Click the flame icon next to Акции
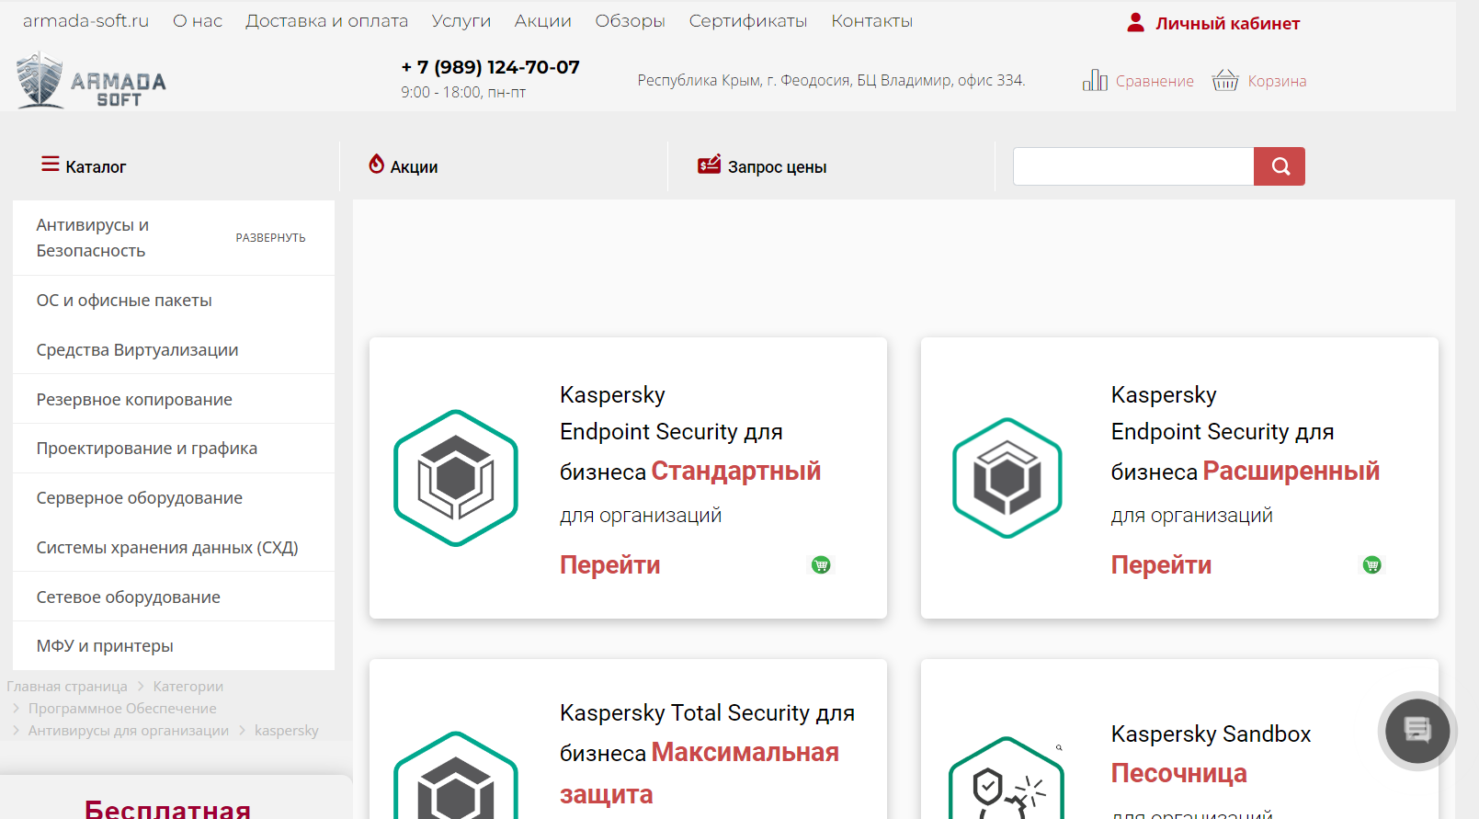This screenshot has width=1479, height=819. point(376,164)
